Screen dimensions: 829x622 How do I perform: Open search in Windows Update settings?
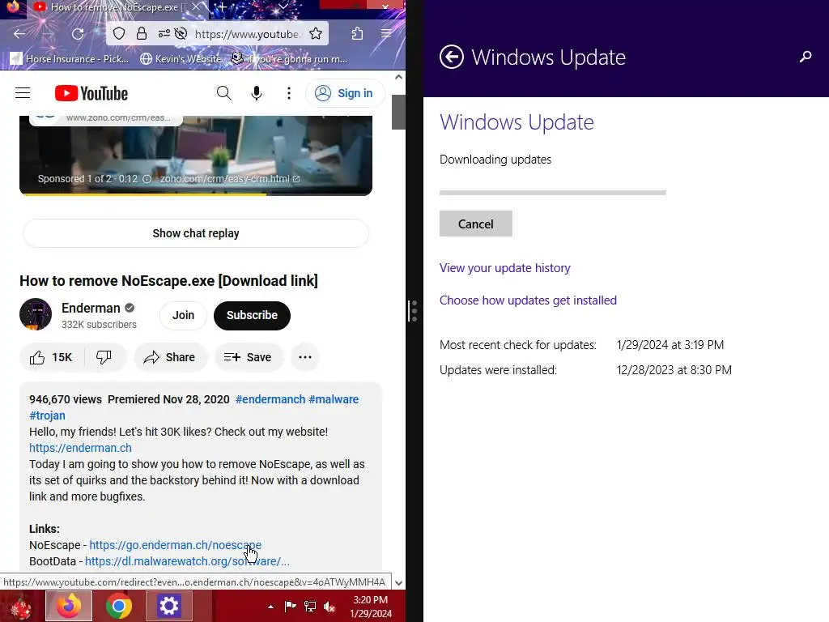click(x=806, y=56)
